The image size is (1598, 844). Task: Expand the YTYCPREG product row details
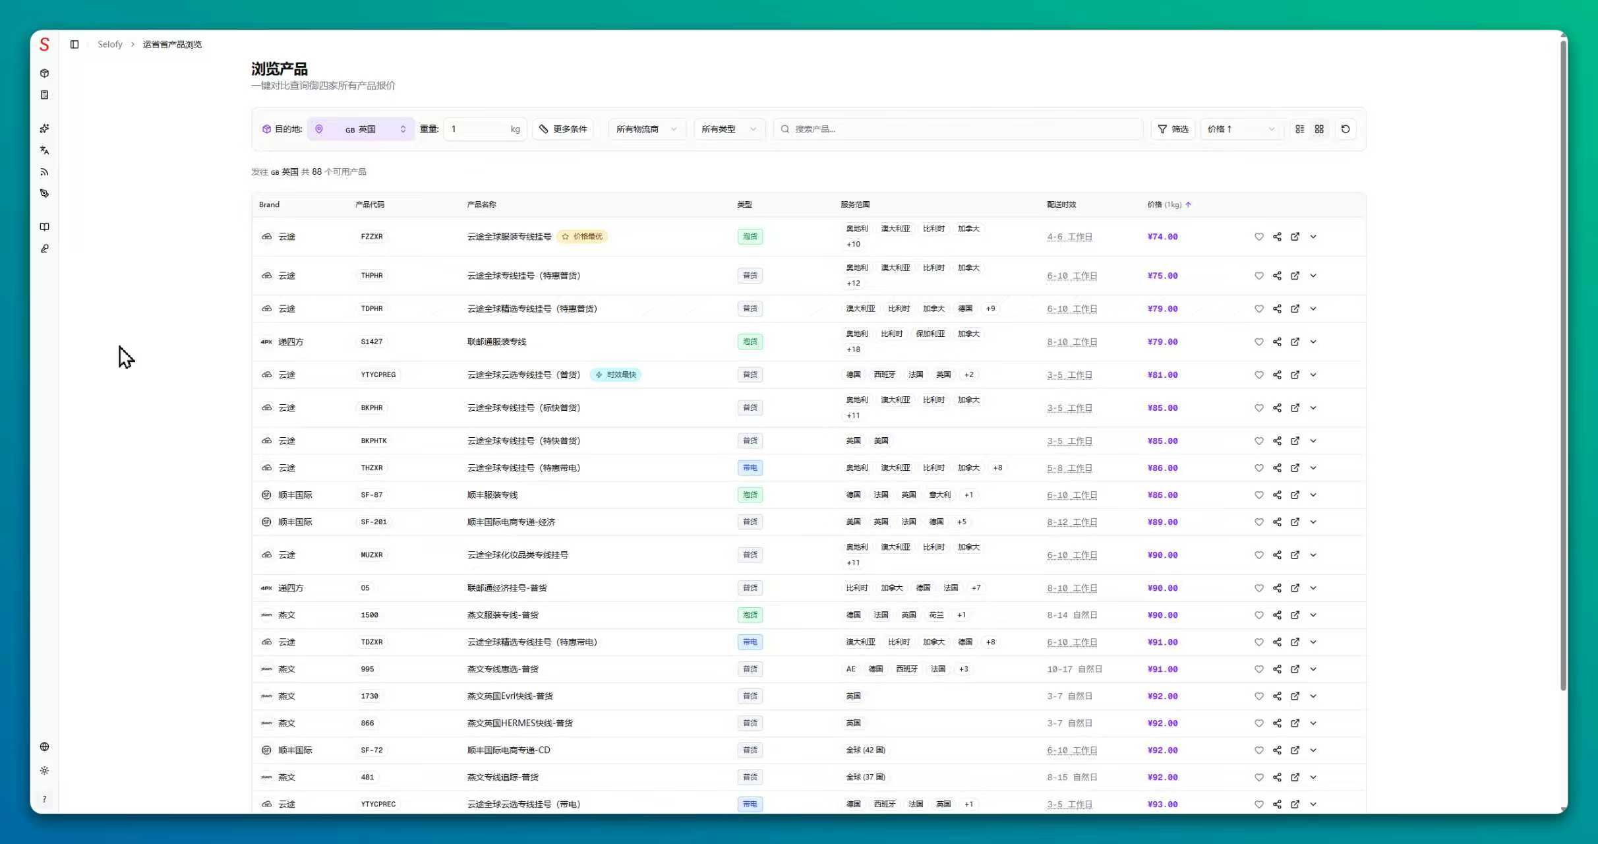tap(1313, 375)
